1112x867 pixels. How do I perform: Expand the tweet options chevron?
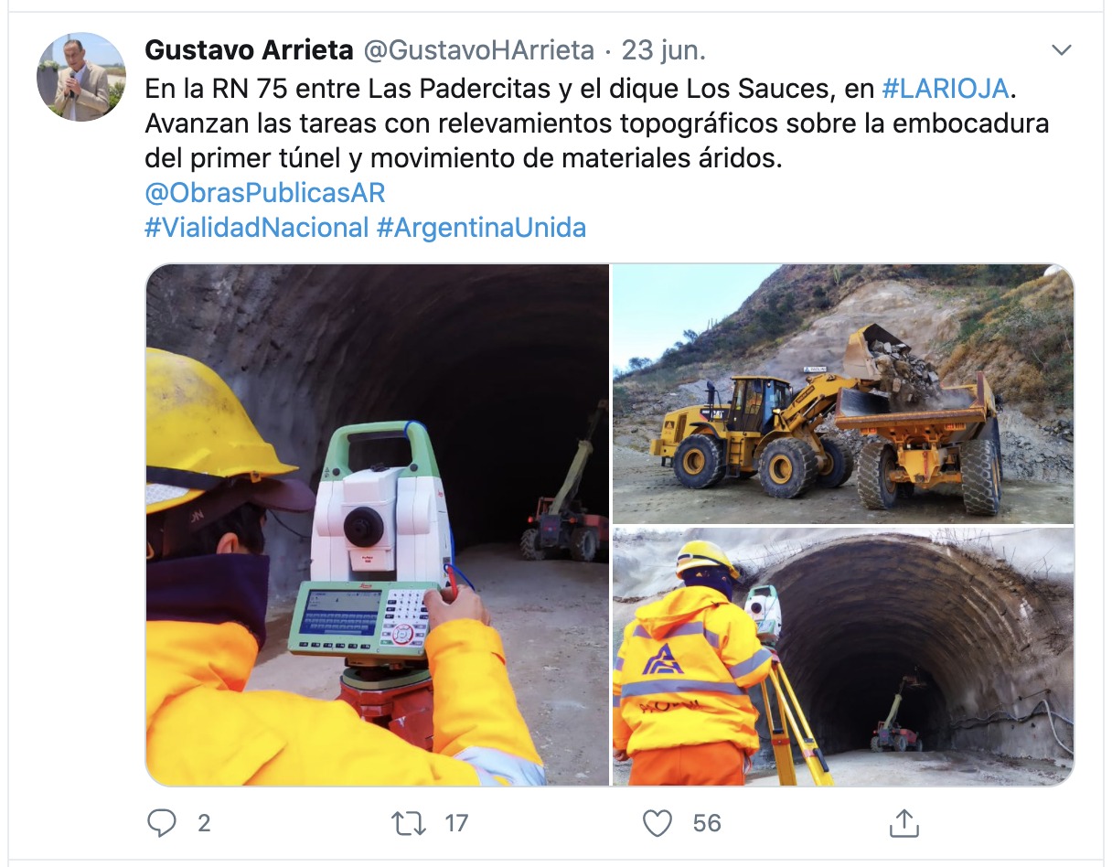[x=1061, y=50]
